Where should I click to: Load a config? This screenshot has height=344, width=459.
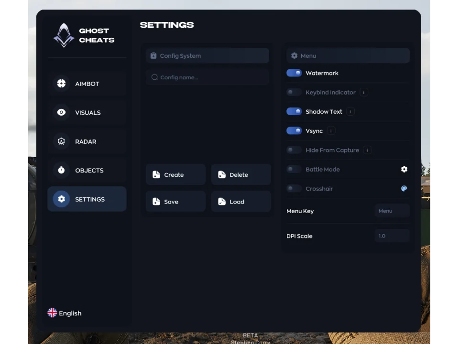(x=241, y=202)
